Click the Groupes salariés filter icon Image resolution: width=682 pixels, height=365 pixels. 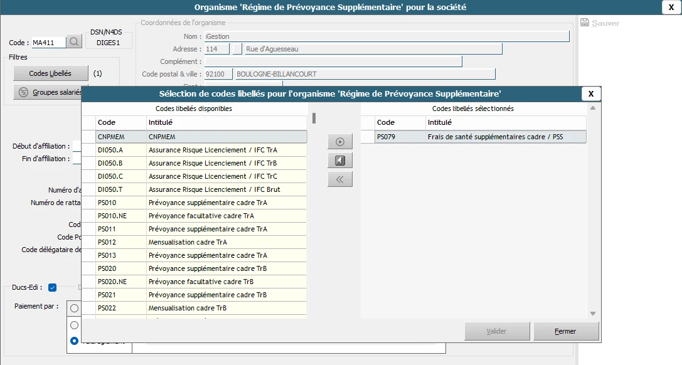(23, 92)
